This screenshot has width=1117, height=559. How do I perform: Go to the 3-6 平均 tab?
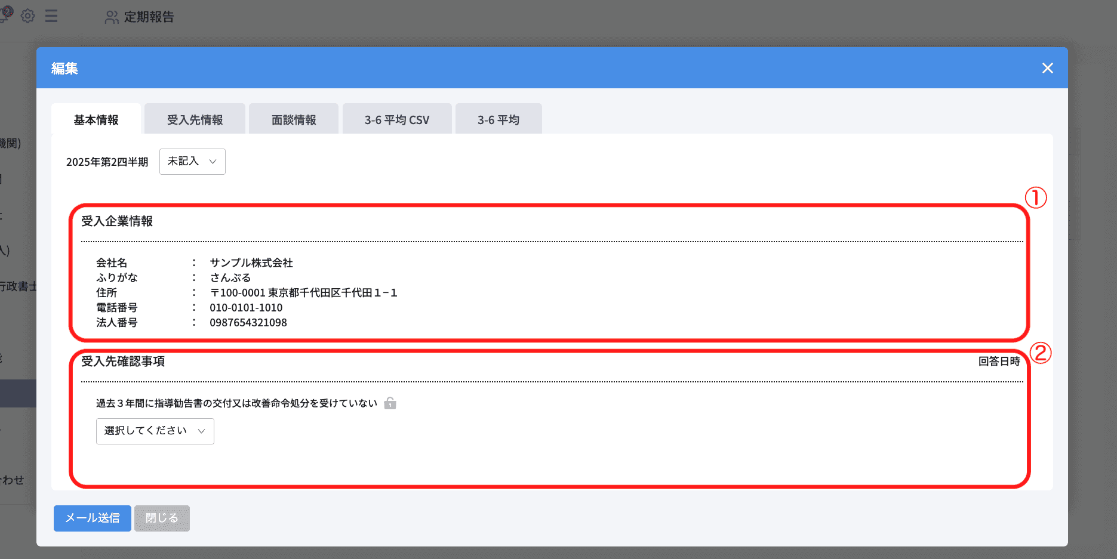(x=498, y=120)
